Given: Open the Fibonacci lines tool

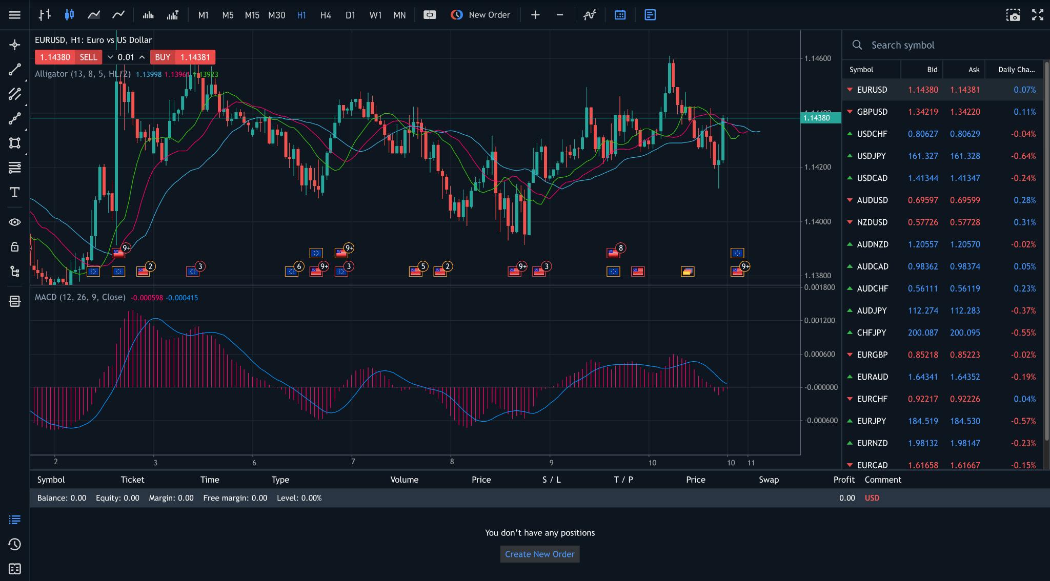Looking at the screenshot, I should pos(15,168).
